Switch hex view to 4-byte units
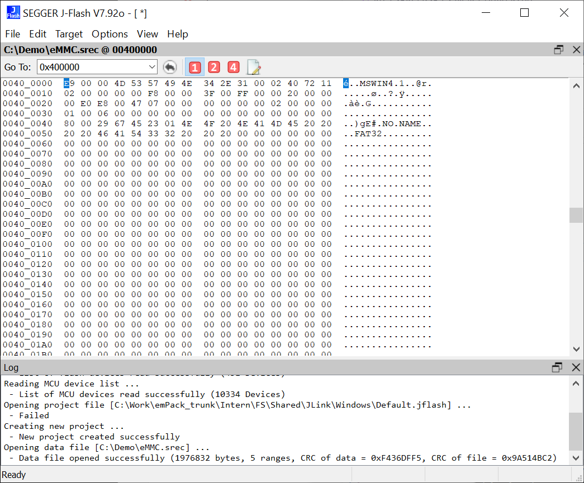 pyautogui.click(x=234, y=68)
